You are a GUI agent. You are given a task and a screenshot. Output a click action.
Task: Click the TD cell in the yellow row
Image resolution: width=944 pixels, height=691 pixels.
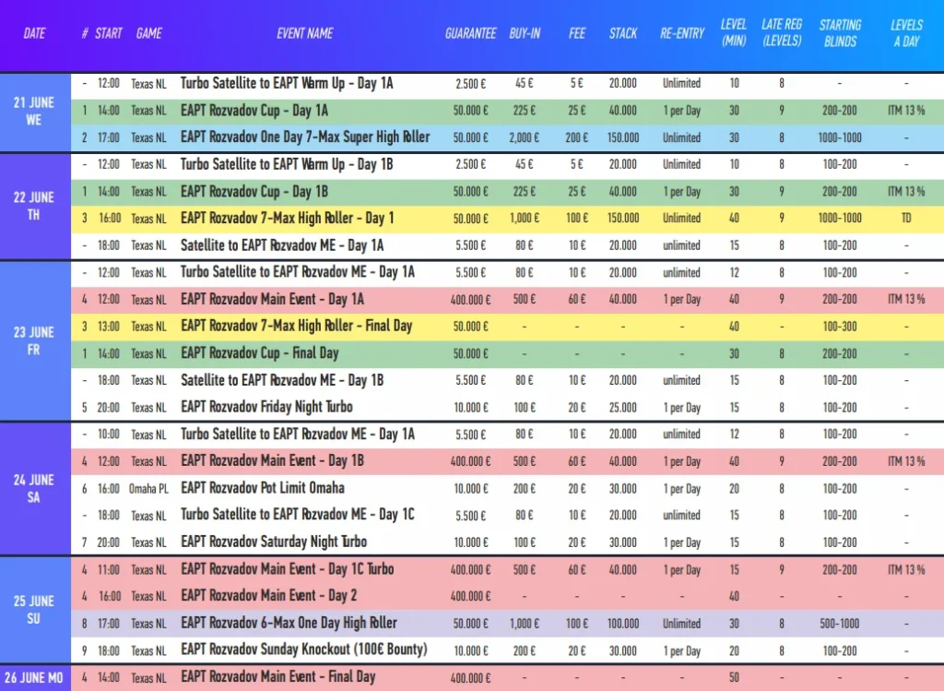click(906, 219)
